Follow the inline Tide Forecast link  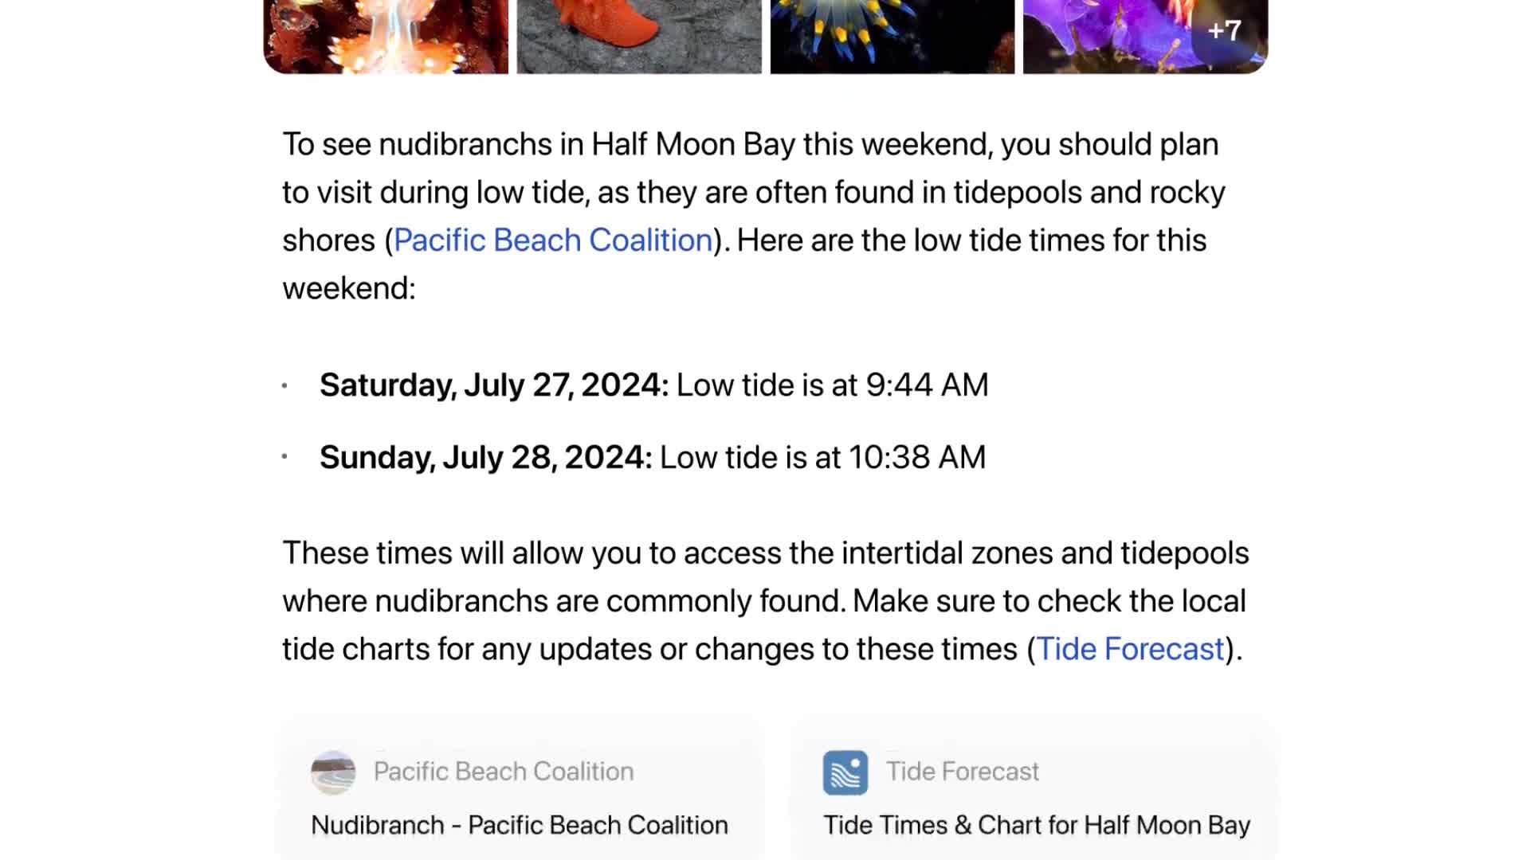pos(1130,649)
